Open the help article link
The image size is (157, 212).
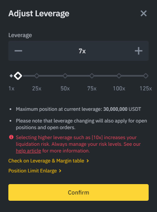pyautogui.click(x=28, y=151)
